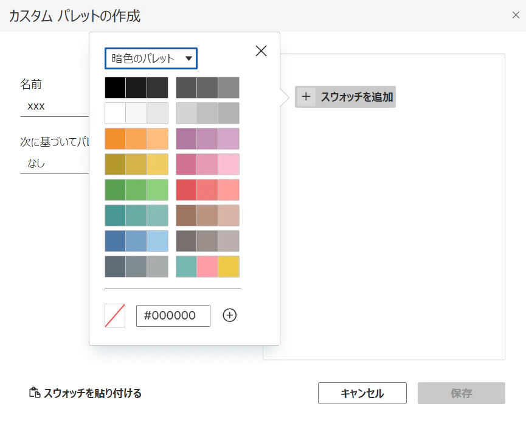Image resolution: width=526 pixels, height=423 pixels.
Task: Pick the darkest red swatch
Action: coord(186,190)
